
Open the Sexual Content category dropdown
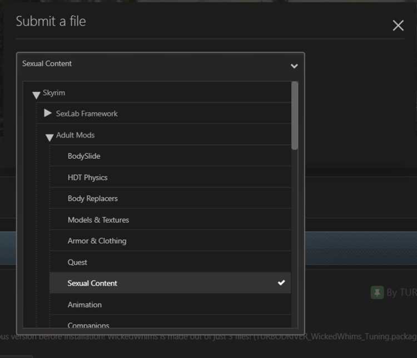pos(160,64)
